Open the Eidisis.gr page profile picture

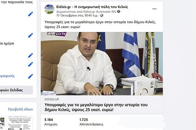coord(50,9)
